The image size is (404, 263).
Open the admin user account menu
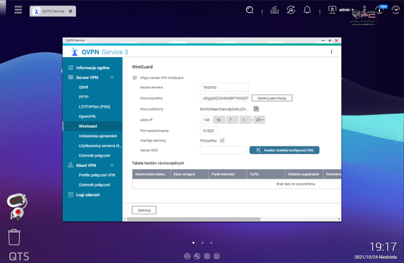click(340, 10)
